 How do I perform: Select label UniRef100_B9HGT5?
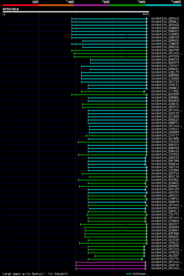tap(165, 60)
